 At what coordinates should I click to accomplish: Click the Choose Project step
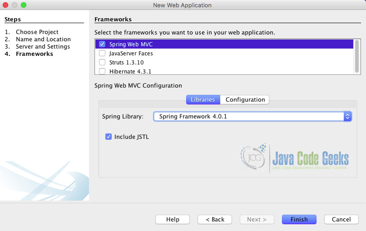click(37, 32)
